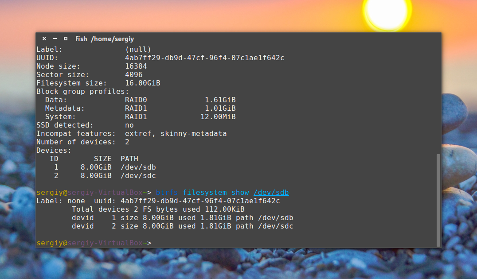
Task: Click /dev/sdc in the devices table
Action: 138,176
